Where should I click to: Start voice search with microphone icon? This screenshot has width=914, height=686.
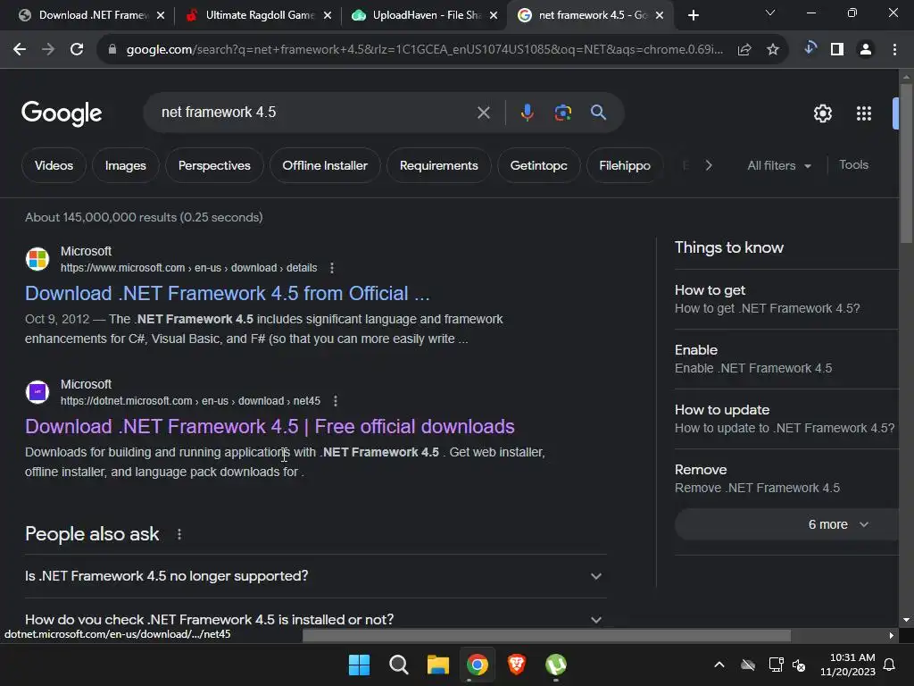[x=527, y=112]
